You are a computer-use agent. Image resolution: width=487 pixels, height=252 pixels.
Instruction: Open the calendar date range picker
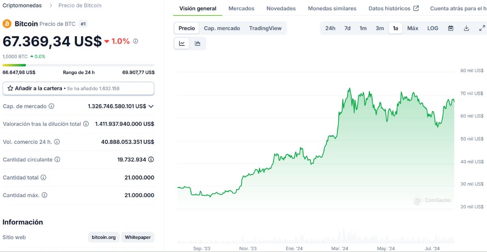[451, 28]
